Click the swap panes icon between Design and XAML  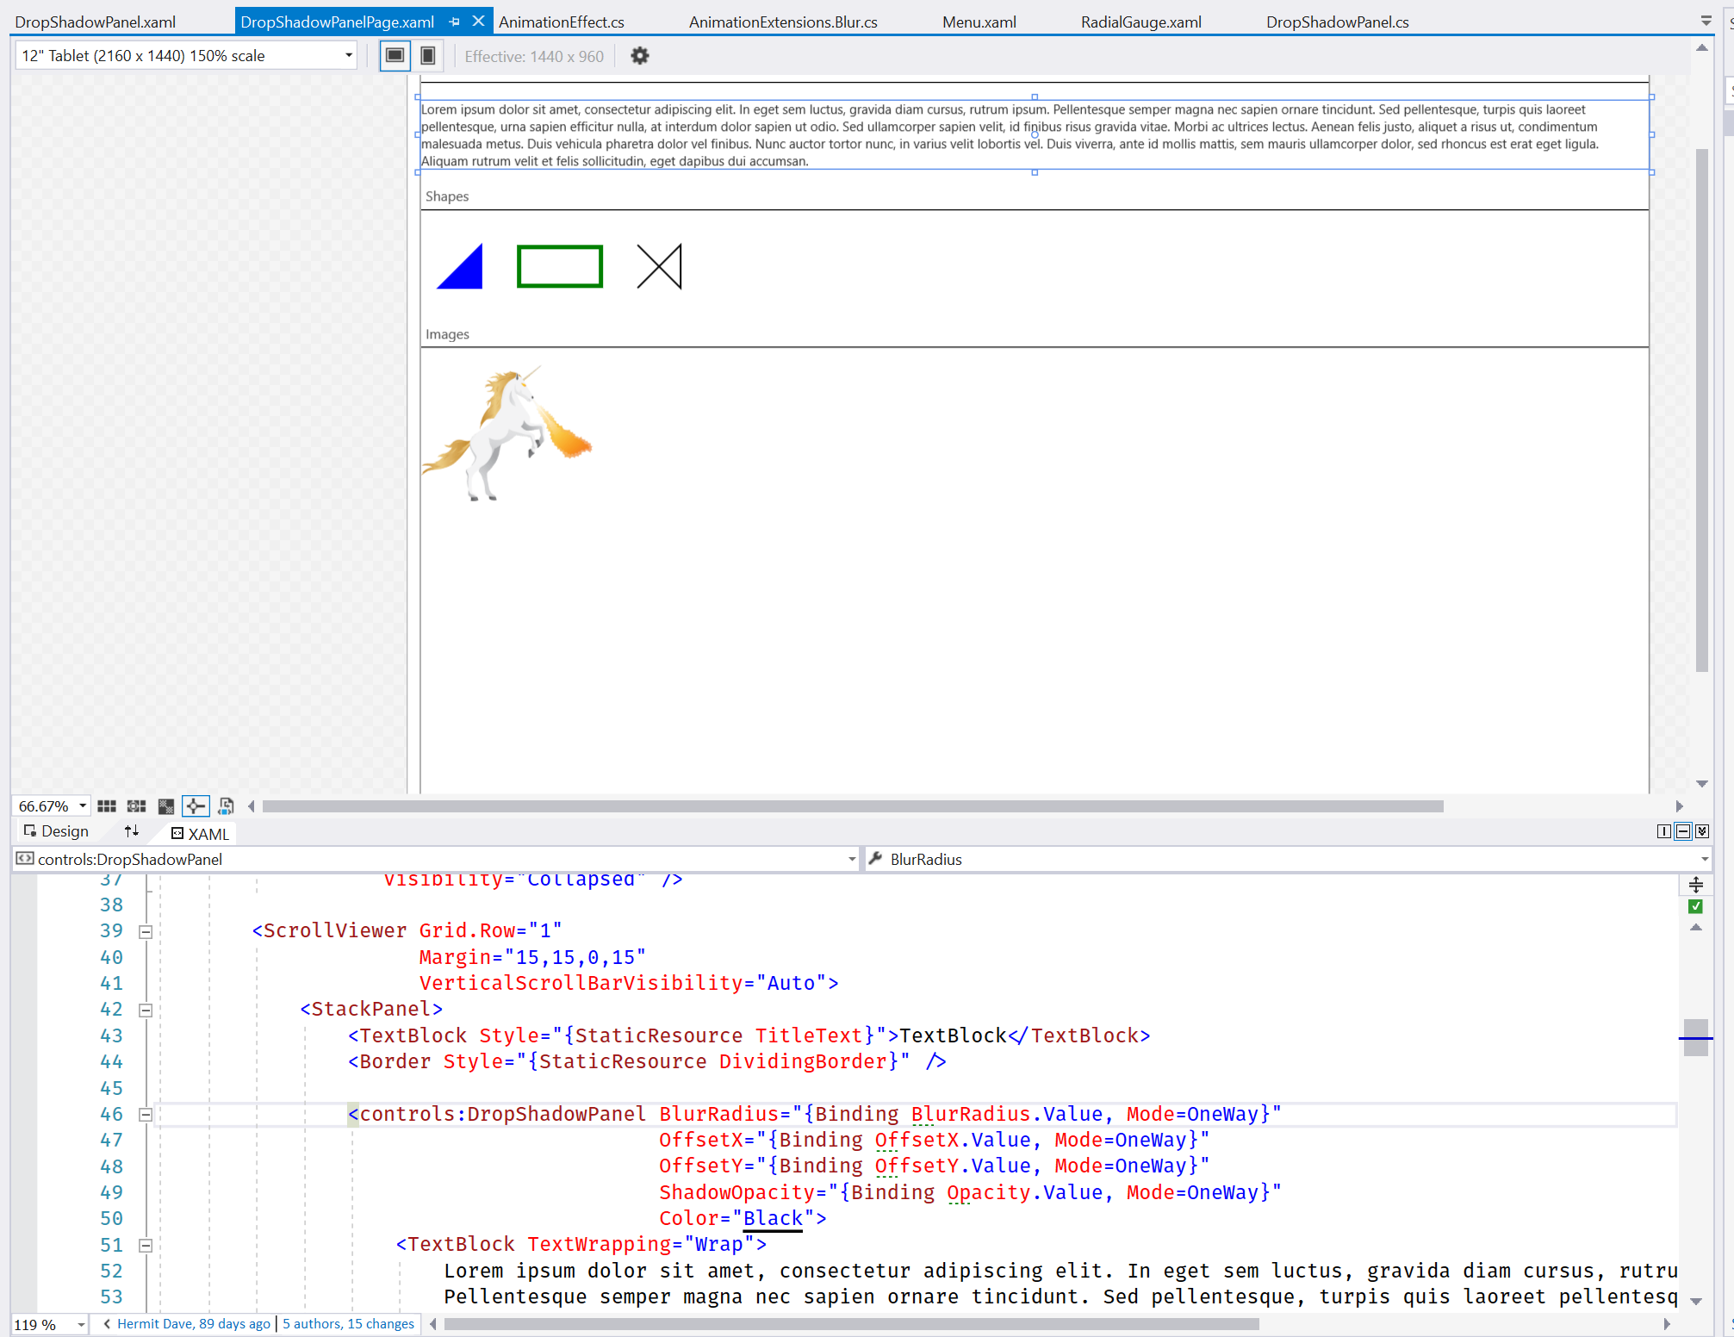pos(132,831)
